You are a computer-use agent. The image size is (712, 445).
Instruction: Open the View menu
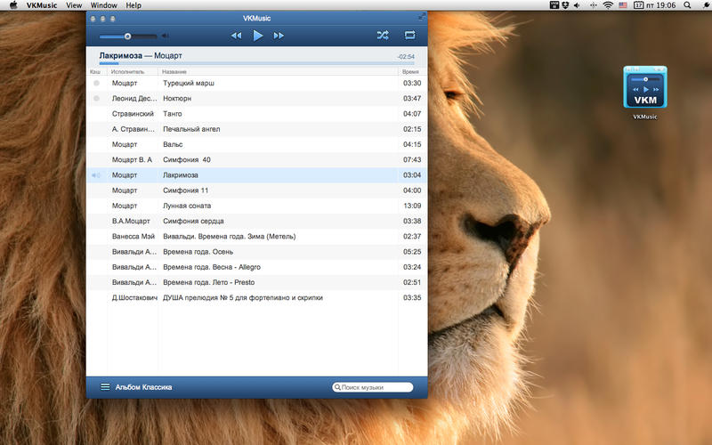pyautogui.click(x=74, y=5)
